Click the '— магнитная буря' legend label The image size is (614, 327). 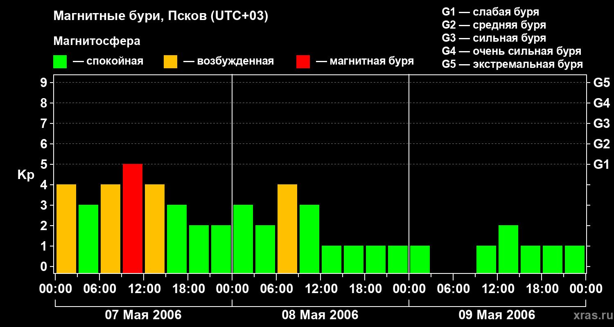[365, 61]
